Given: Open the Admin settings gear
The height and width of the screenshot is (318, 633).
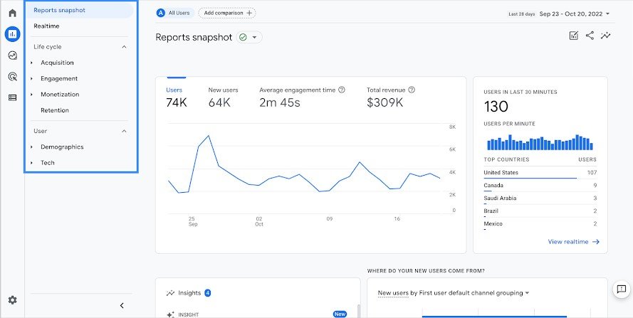Looking at the screenshot, I should (x=13, y=300).
